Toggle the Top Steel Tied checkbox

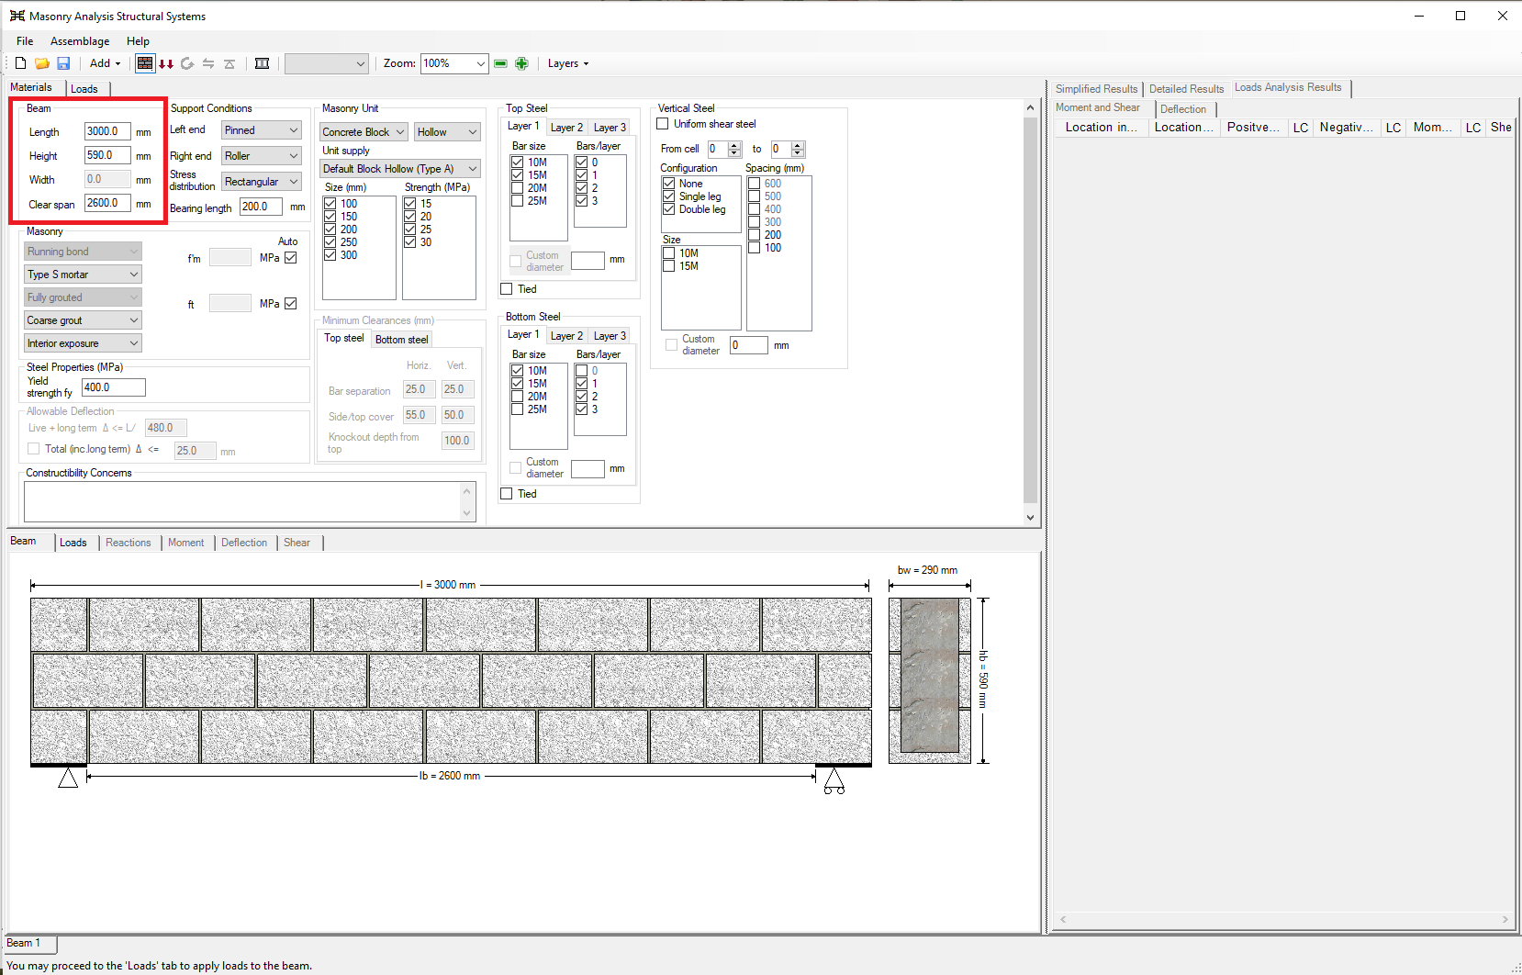point(507,289)
